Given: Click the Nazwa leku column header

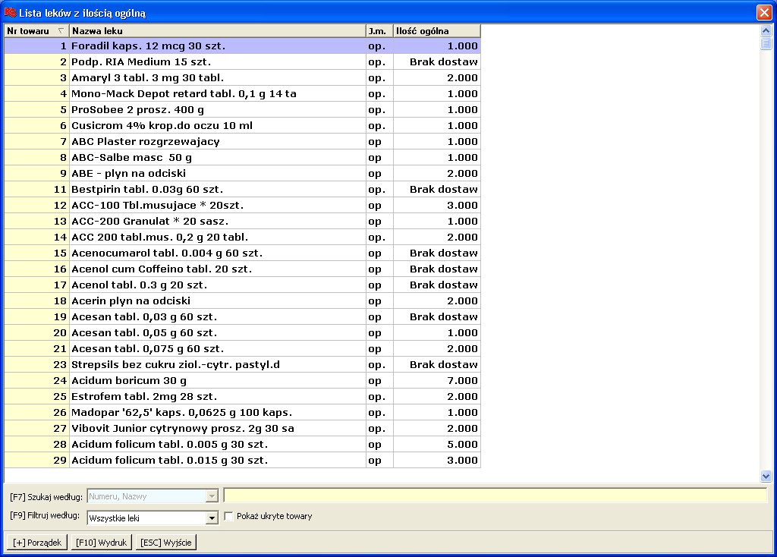Looking at the screenshot, I should coord(217,31).
